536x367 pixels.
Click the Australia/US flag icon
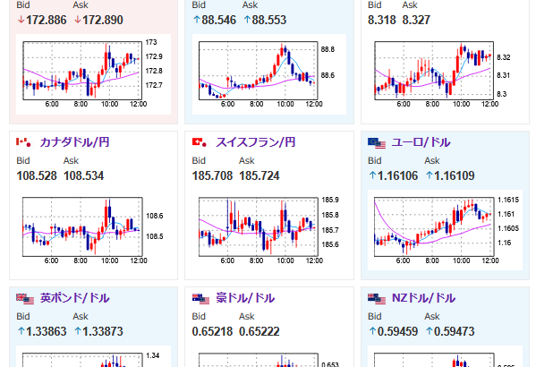(x=200, y=299)
